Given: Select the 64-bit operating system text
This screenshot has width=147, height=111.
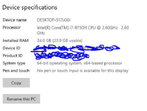Looking at the screenshot, I should coord(59,63).
